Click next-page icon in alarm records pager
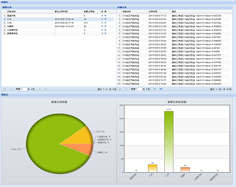This screenshot has width=236, height=187. coord(40,89)
